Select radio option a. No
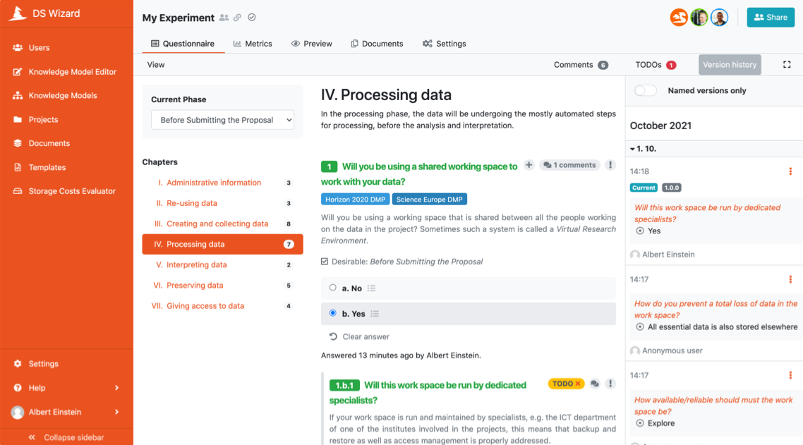Screen dimensions: 803x445 [x=333, y=288]
